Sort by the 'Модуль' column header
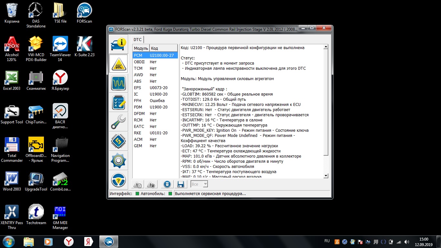The image size is (441, 248). [140, 48]
